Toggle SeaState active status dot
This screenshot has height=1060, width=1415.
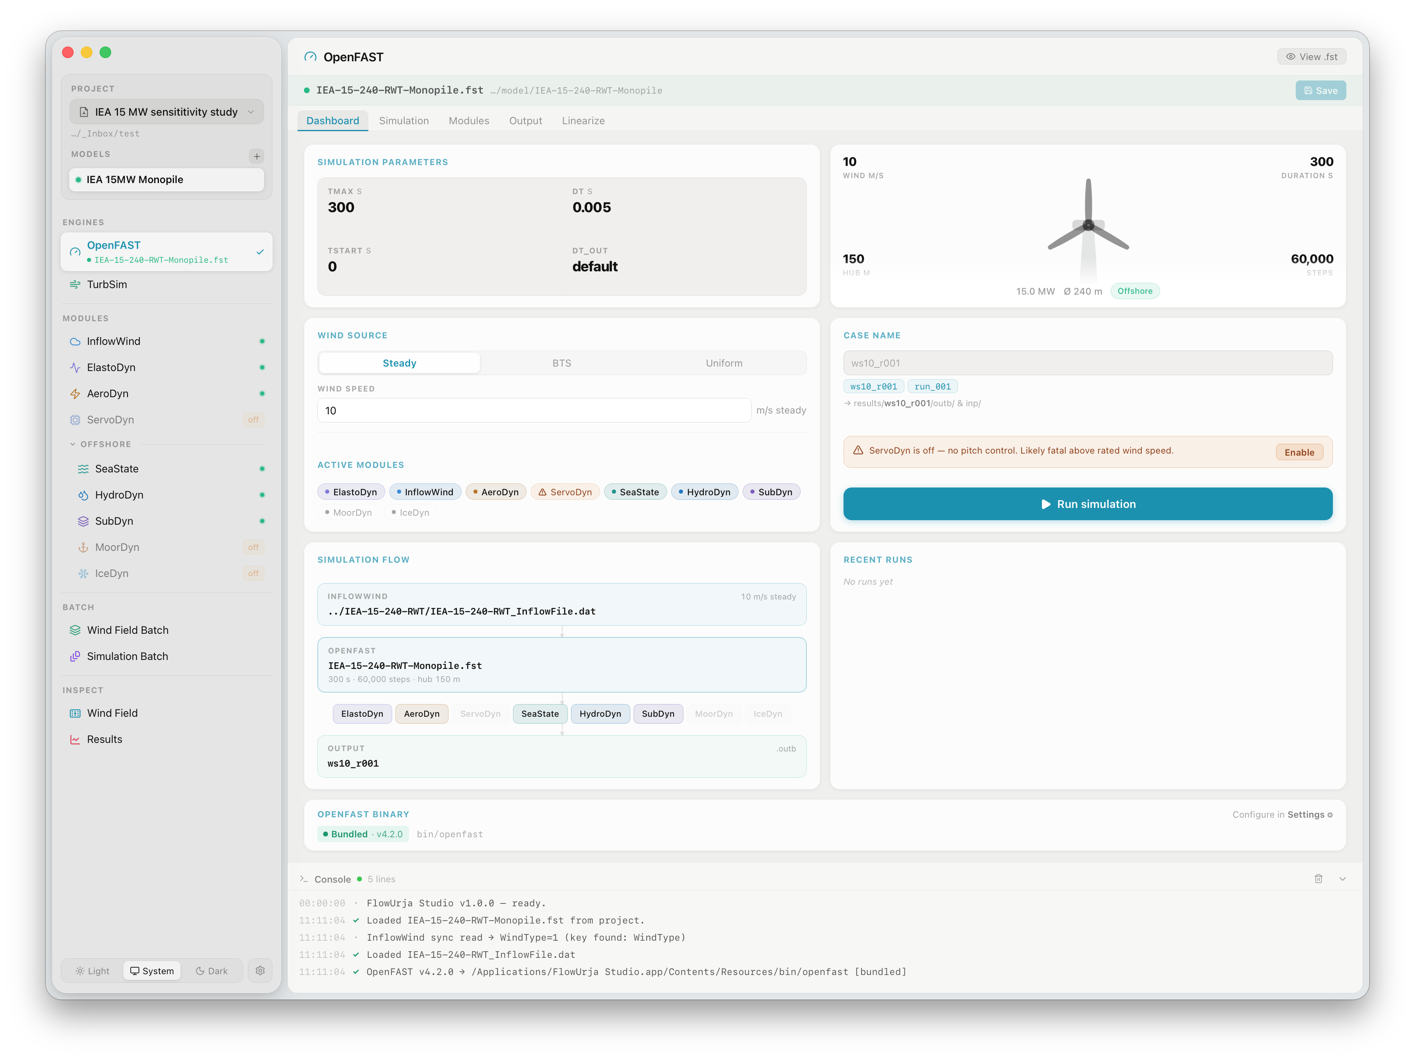(262, 469)
